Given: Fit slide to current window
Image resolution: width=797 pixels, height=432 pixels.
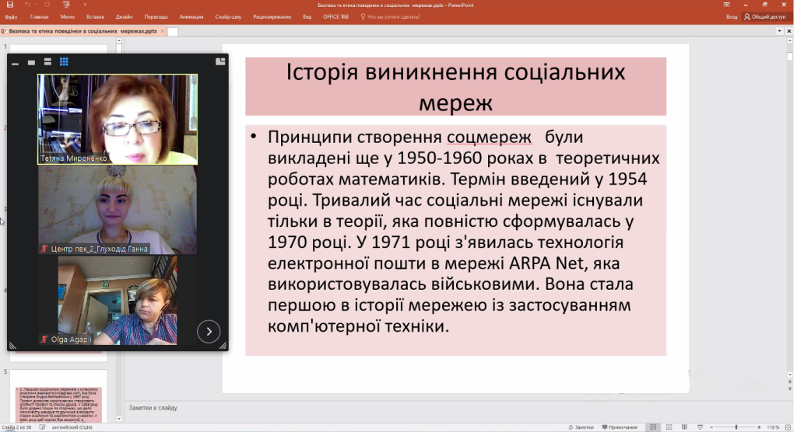Looking at the screenshot, I should [x=787, y=427].
